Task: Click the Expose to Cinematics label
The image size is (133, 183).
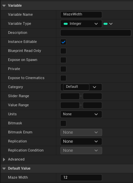Action: click(26, 78)
